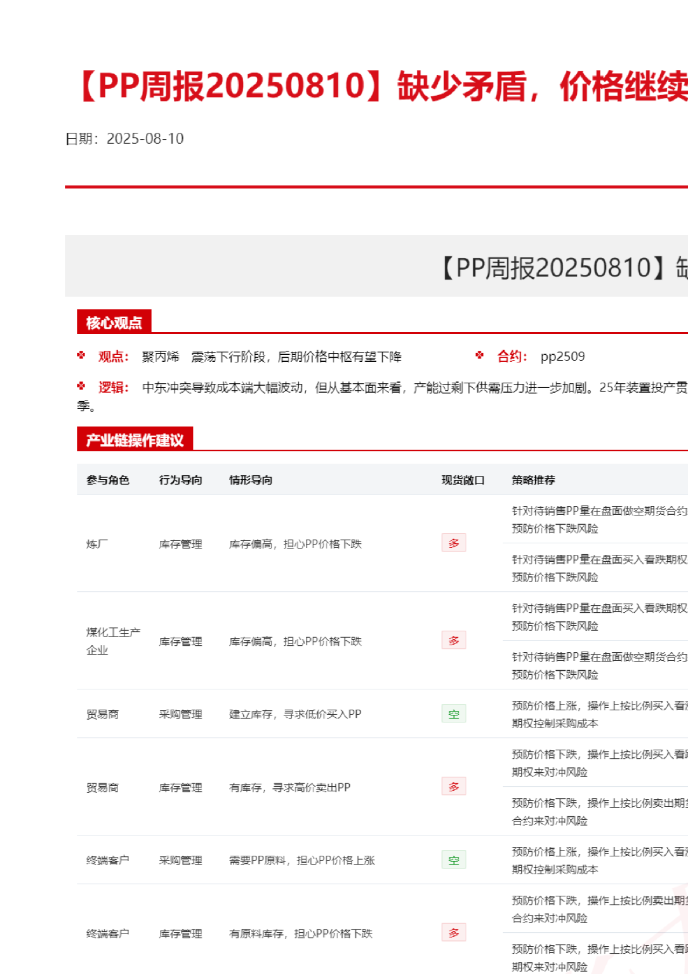Click the 多 badge in 有库存，寻求高价卖出PP row
This screenshot has width=688, height=974.
click(x=453, y=787)
